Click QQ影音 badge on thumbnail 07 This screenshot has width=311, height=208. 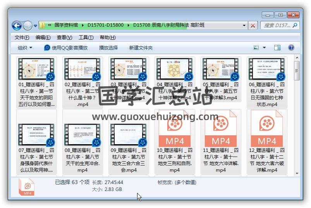point(51,143)
